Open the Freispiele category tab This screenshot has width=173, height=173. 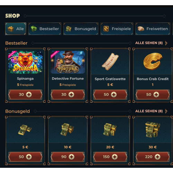tap(117, 29)
